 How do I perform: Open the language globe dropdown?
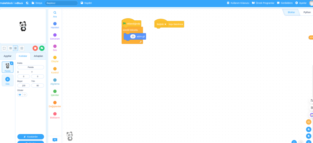point(27,3)
